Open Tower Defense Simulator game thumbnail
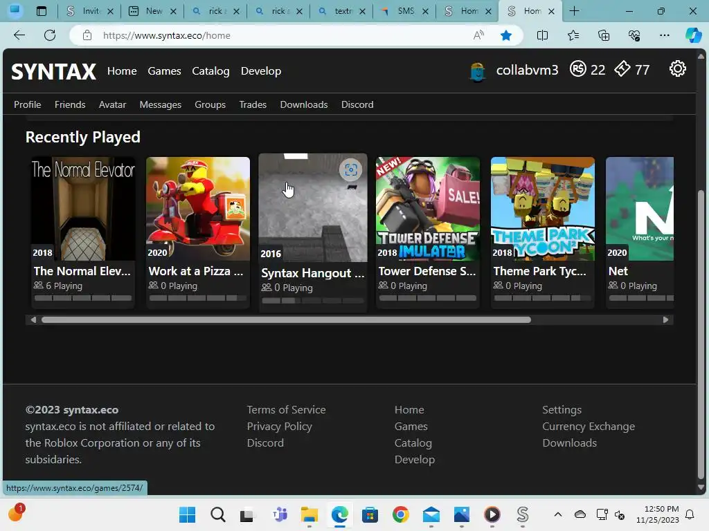This screenshot has height=531, width=709. pyautogui.click(x=428, y=209)
